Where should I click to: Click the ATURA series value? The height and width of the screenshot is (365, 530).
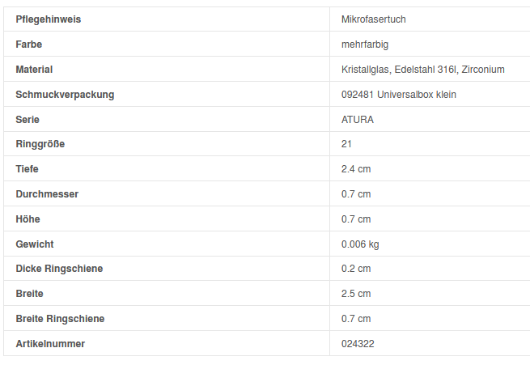(x=358, y=120)
